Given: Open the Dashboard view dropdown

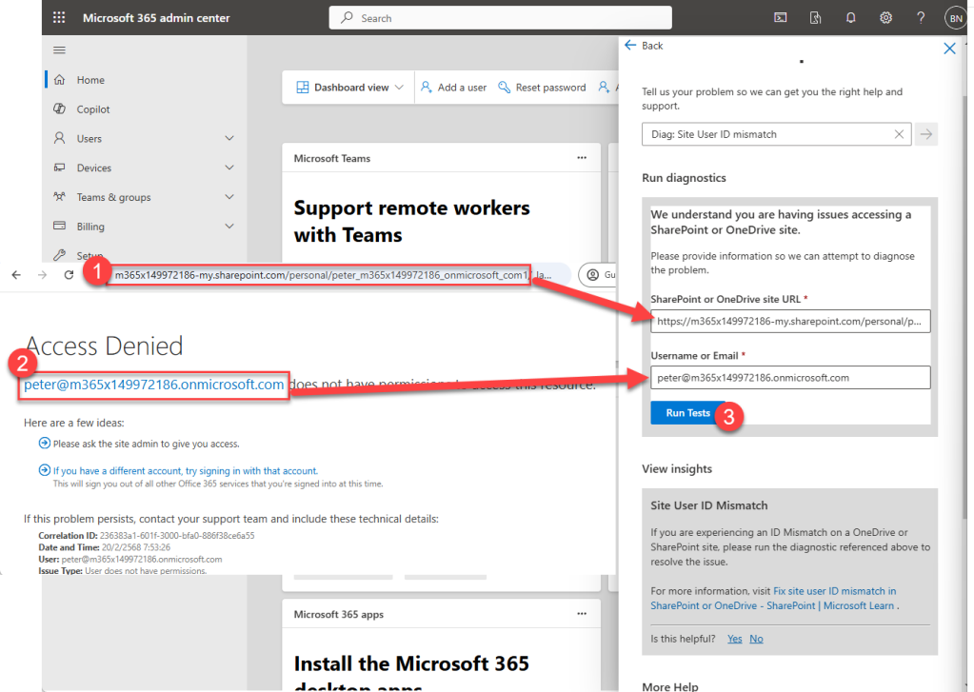Looking at the screenshot, I should tap(349, 88).
